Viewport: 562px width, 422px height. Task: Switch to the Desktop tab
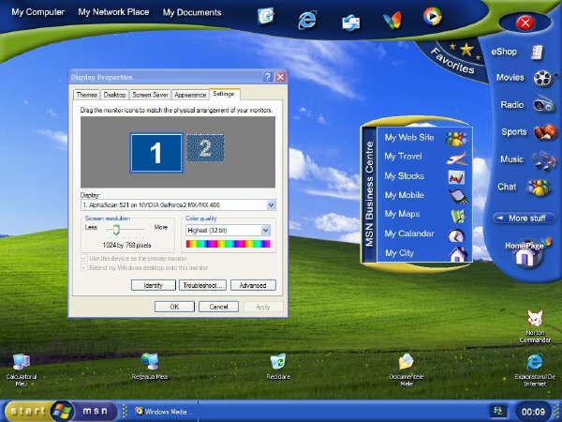coord(114,95)
